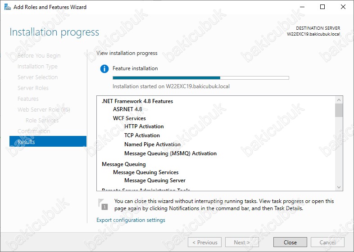Click the wizard icon in the title bar
Screen dimensions: 354x252
[6, 7]
